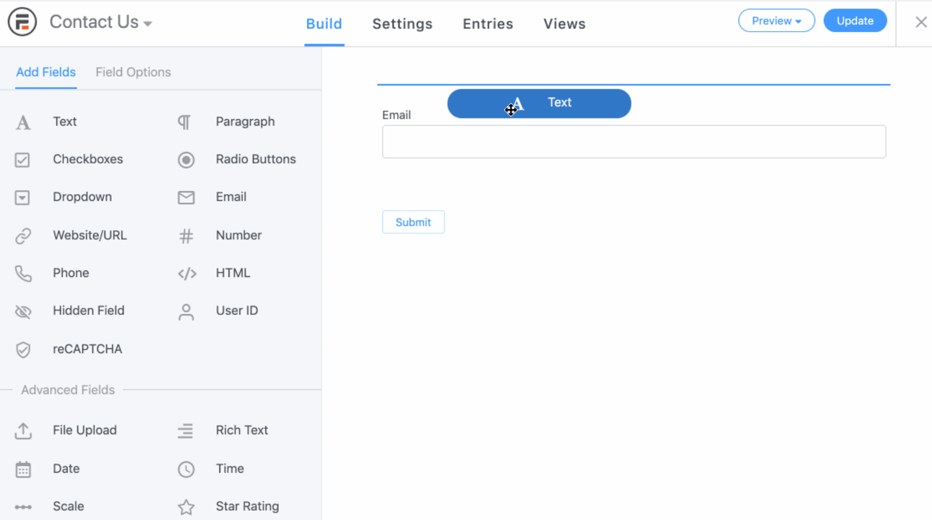
Task: Close the form builder with X
Action: click(x=920, y=22)
